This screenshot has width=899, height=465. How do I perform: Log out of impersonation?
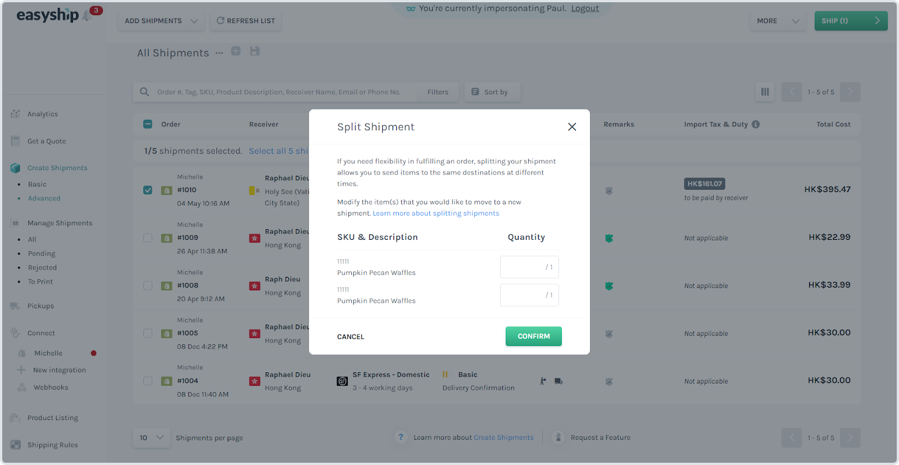tap(585, 8)
